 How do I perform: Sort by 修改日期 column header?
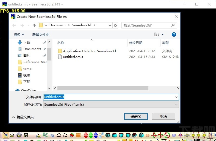(136, 43)
